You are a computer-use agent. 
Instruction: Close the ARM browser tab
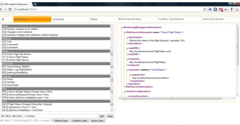point(30,4)
